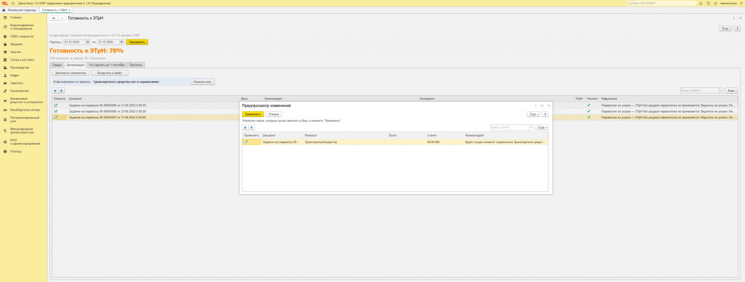745x282 pixels.
Task: Expand search history dropdown above main table
Action: (721, 90)
